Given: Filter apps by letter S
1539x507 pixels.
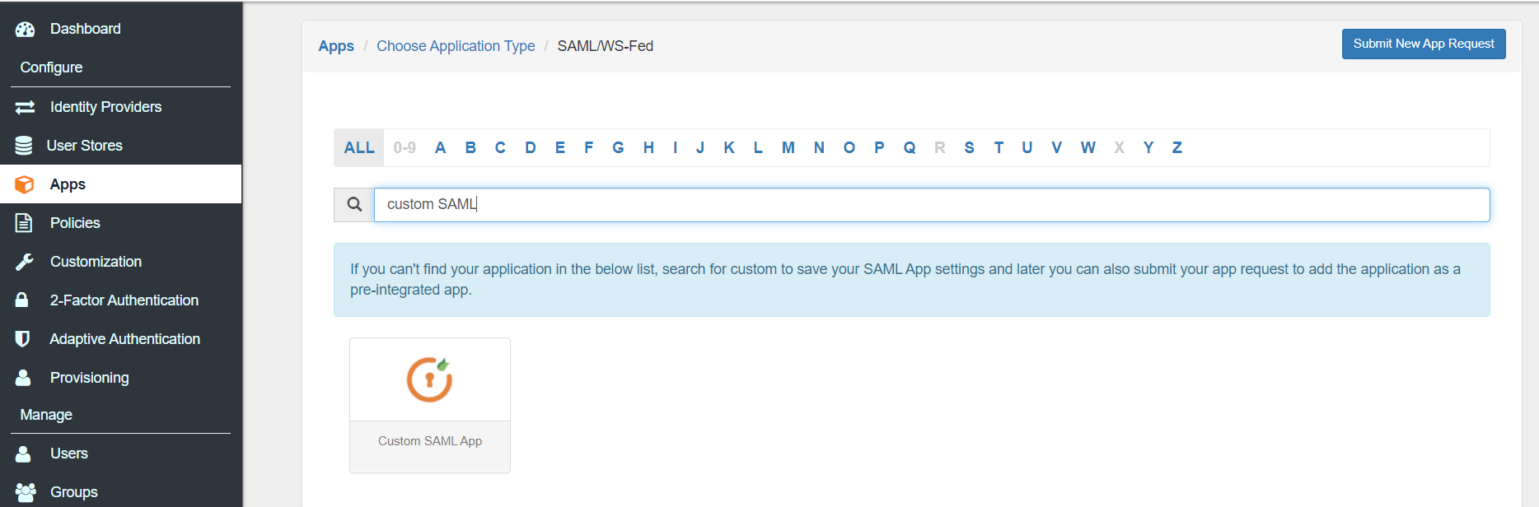Looking at the screenshot, I should [969, 148].
